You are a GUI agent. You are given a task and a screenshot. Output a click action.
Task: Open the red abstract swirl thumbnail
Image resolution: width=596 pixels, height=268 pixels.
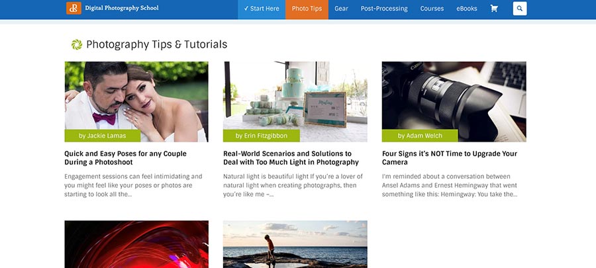point(136,244)
